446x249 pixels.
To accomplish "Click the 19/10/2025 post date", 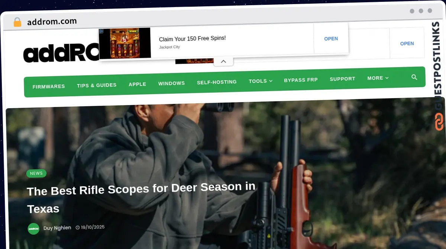I will 93,227.
